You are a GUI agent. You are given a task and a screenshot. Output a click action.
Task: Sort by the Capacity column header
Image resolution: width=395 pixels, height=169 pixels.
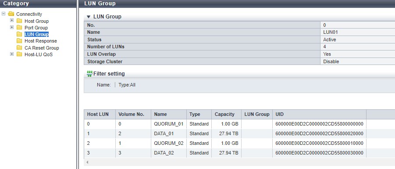(x=226, y=114)
